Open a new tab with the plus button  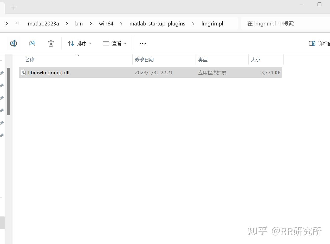pos(14,8)
